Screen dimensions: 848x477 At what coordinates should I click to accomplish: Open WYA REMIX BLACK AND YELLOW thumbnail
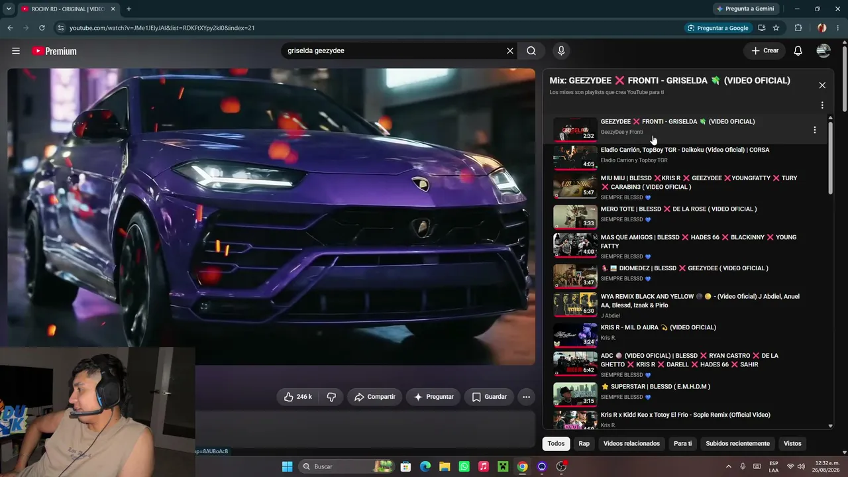coord(575,305)
